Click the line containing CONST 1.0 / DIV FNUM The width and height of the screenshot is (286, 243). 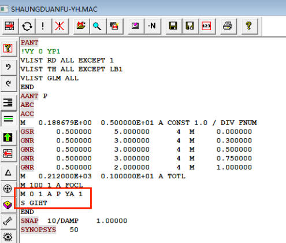pos(139,123)
